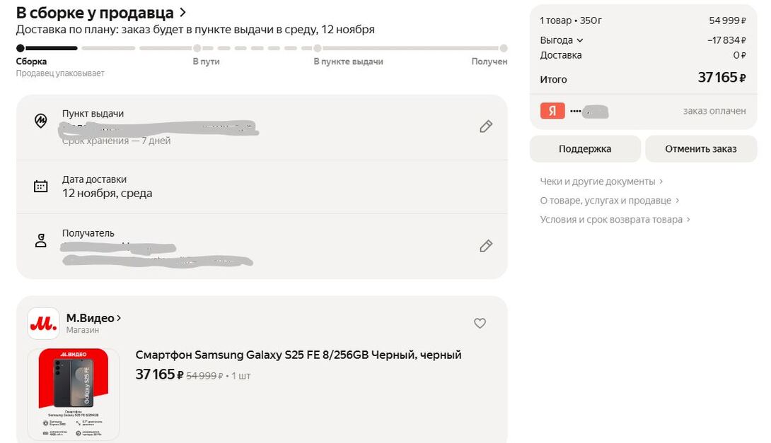Click the pickup point edit pencil icon

coord(486,126)
